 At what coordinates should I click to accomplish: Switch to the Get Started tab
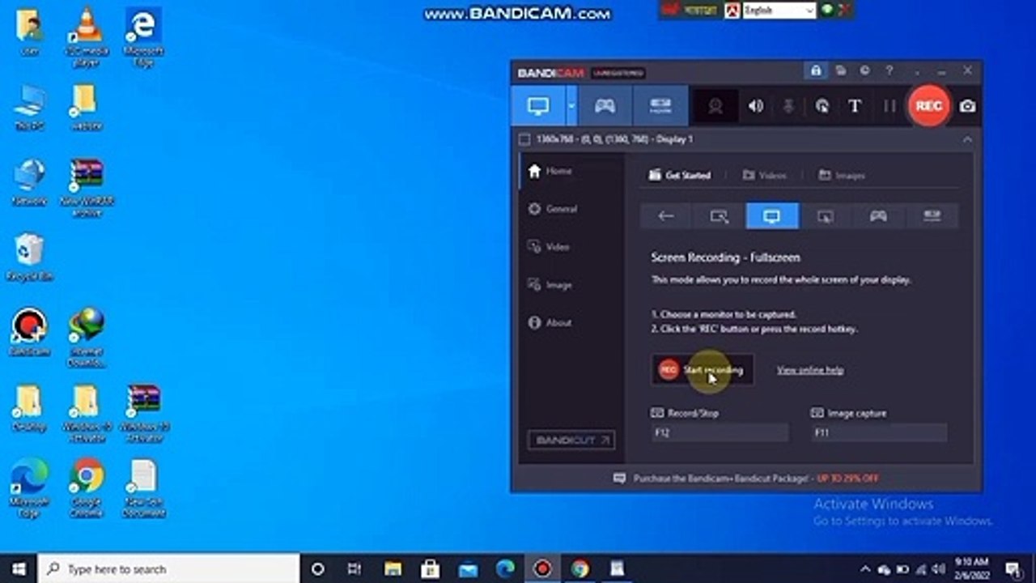tap(680, 175)
